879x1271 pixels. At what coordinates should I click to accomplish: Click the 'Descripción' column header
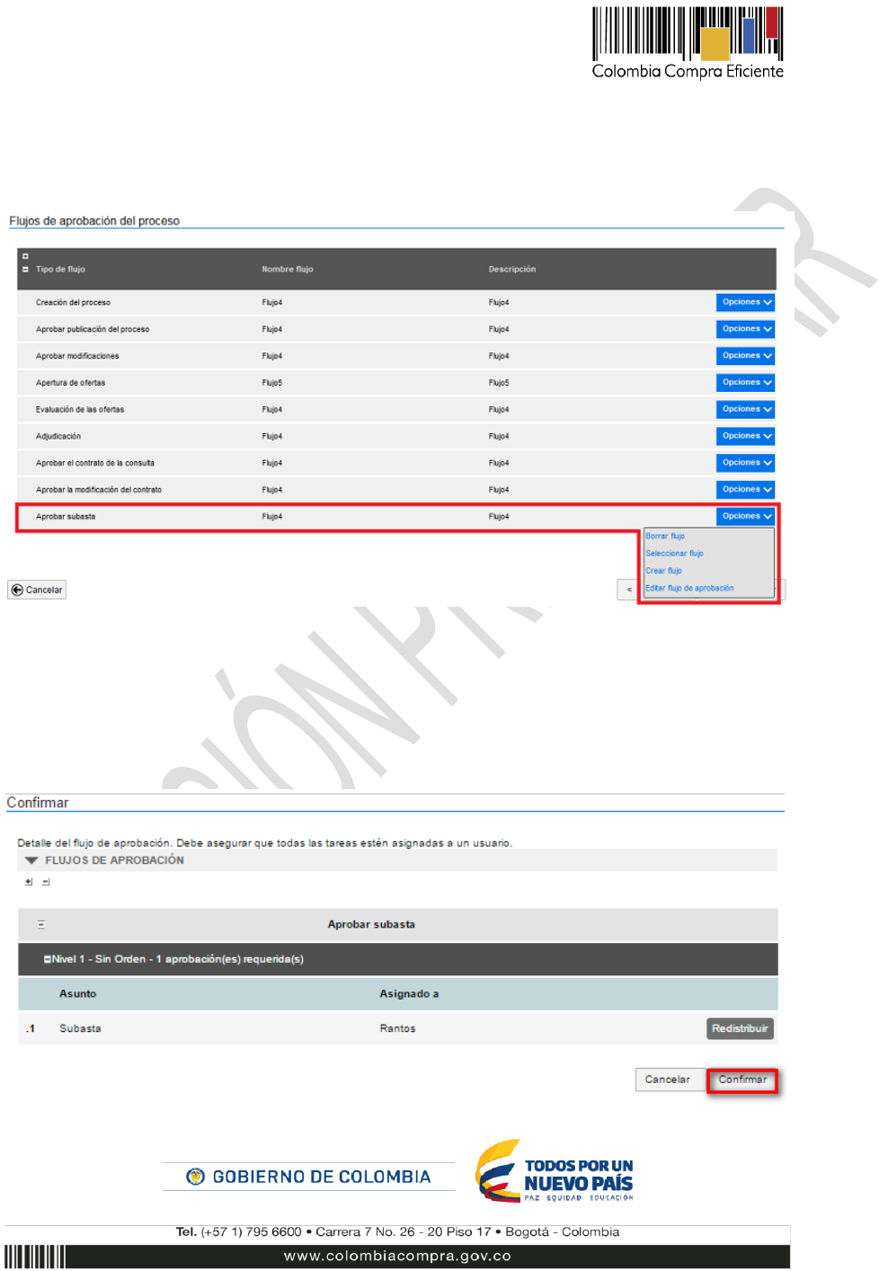512,269
